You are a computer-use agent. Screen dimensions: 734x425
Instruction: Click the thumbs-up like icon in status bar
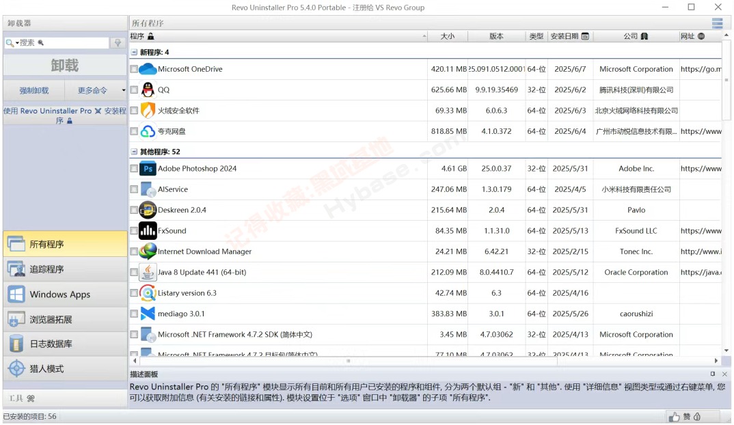pos(674,417)
